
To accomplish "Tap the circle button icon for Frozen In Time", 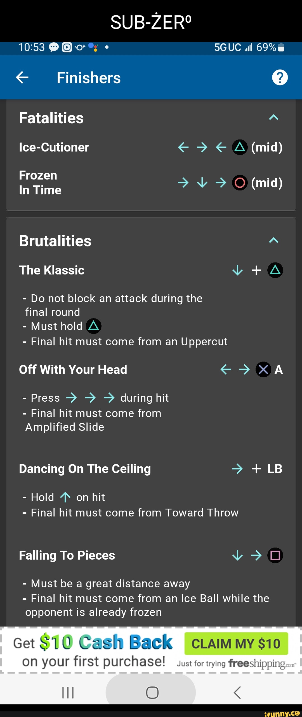I will [240, 183].
